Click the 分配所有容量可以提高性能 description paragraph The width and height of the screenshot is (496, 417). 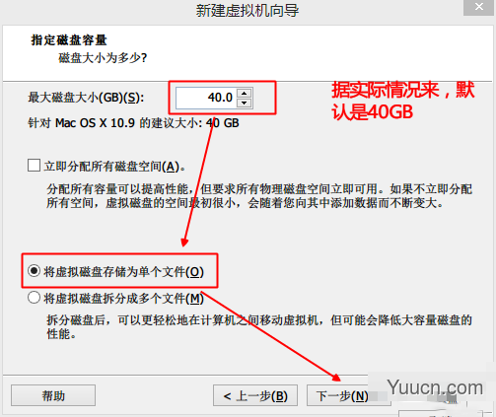click(x=259, y=196)
